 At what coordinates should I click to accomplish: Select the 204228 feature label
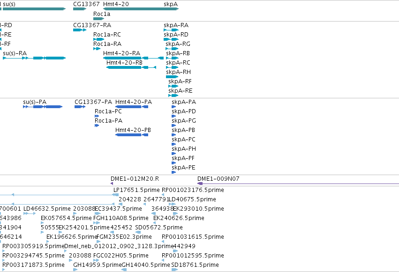[x=130, y=199]
